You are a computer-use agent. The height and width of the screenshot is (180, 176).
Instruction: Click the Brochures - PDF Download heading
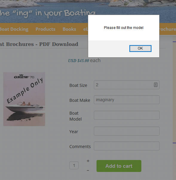tap(39, 44)
